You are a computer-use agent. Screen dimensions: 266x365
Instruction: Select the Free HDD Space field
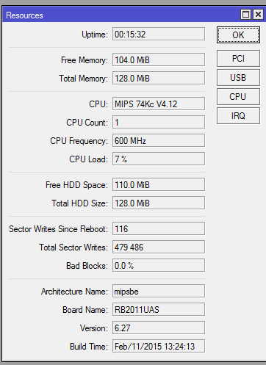159,184
